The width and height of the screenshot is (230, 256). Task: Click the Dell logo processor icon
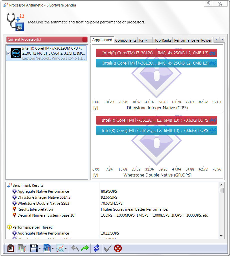click(x=16, y=53)
